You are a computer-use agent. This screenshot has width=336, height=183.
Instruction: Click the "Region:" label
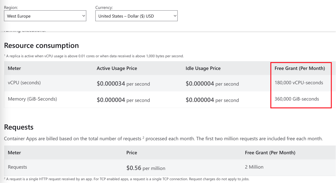(11, 8)
